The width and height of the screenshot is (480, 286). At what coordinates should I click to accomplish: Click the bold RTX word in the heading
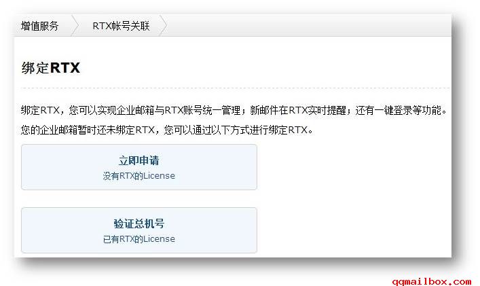point(65,68)
